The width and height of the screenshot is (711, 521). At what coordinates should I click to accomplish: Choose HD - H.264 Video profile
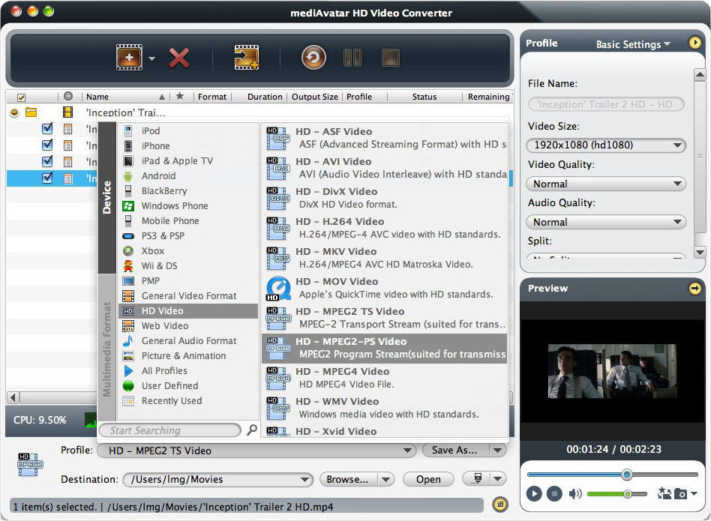tap(384, 227)
